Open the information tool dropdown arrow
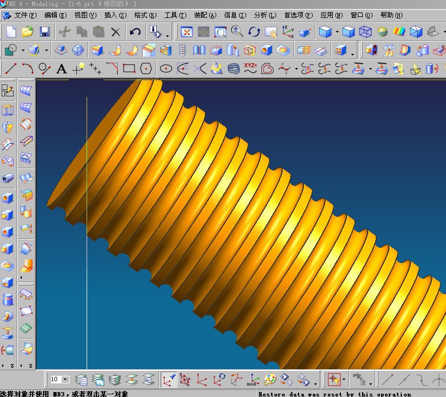This screenshot has width=446, height=397. point(167,36)
